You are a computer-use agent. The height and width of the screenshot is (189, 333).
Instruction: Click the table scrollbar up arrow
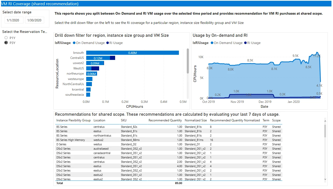(325, 121)
